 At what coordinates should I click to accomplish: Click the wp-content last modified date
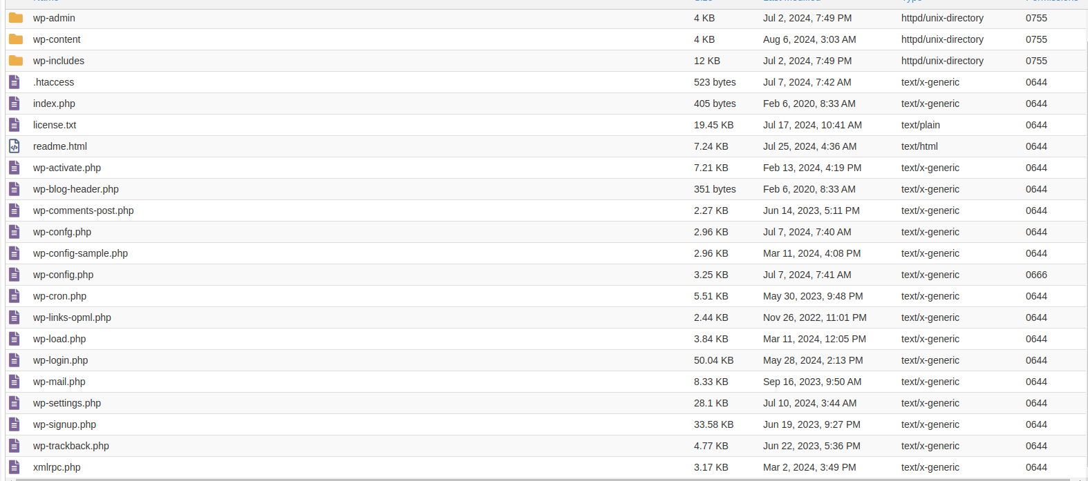[809, 39]
